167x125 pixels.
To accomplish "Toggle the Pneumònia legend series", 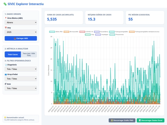I will [x=117, y=35].
